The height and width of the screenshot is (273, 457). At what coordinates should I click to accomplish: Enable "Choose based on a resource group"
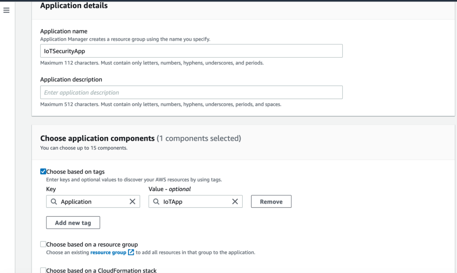tap(43, 244)
